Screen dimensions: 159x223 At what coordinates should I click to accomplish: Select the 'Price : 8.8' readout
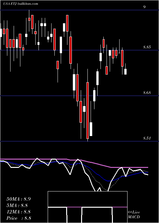19,218
